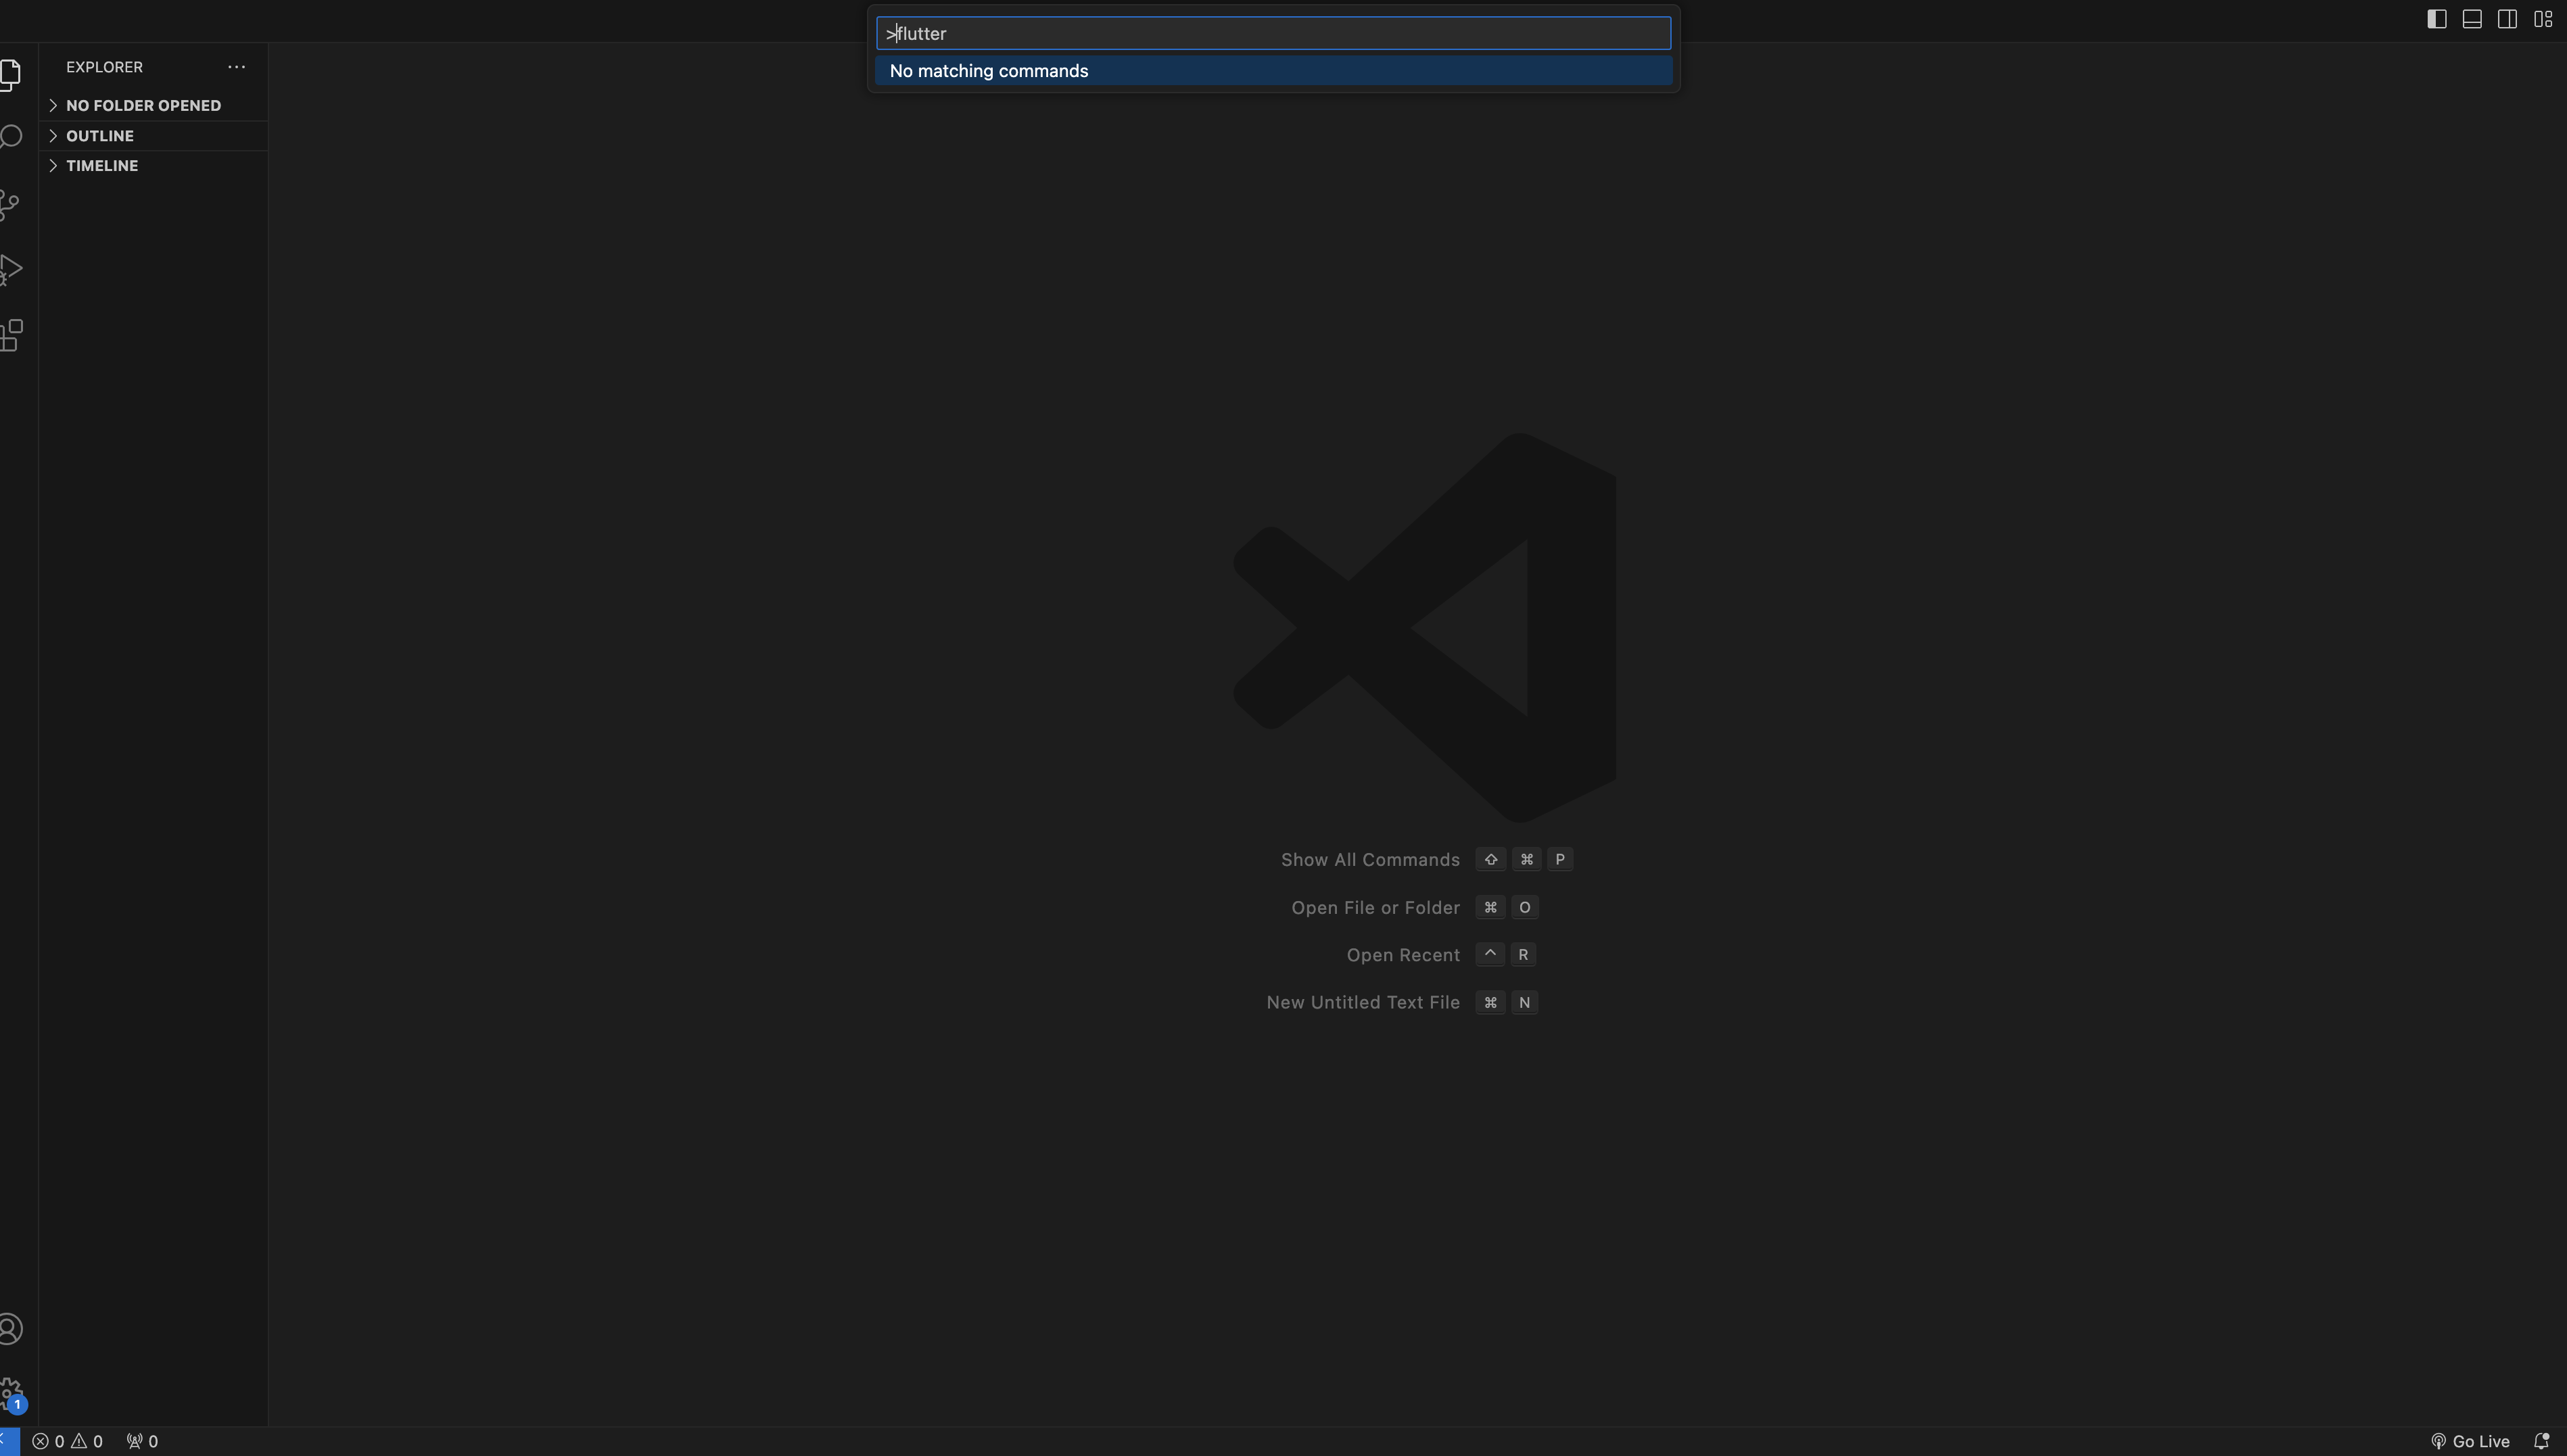Toggle the bottom panel layout icon
Screen dimensions: 2567x1456
[2472, 19]
